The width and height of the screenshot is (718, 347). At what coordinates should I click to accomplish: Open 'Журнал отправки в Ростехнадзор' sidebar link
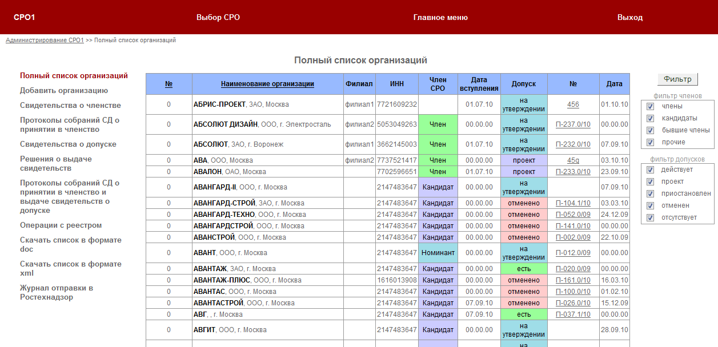[x=56, y=292]
